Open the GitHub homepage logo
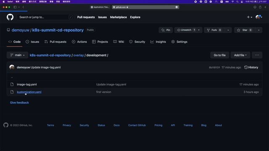This screenshot has width=269, height=151. click(10, 17)
